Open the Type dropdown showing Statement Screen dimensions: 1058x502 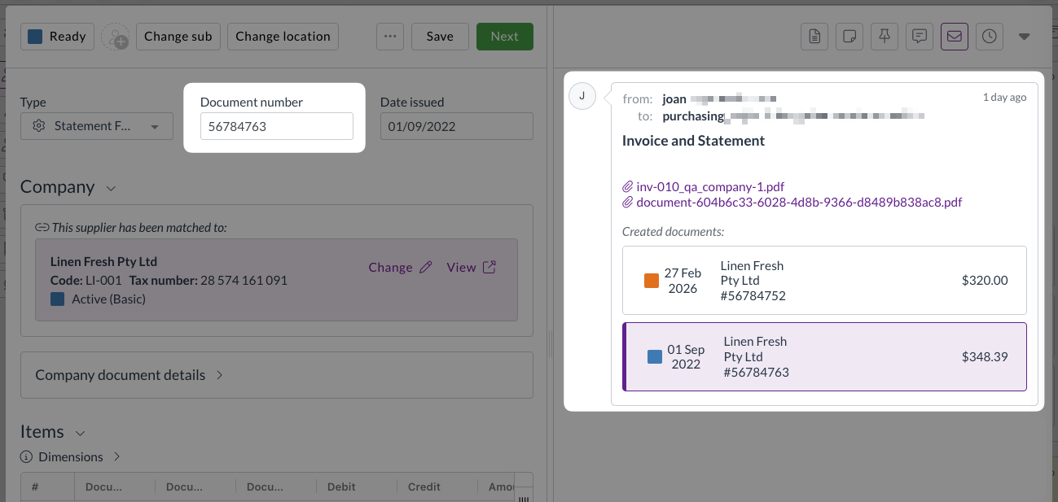tap(97, 126)
